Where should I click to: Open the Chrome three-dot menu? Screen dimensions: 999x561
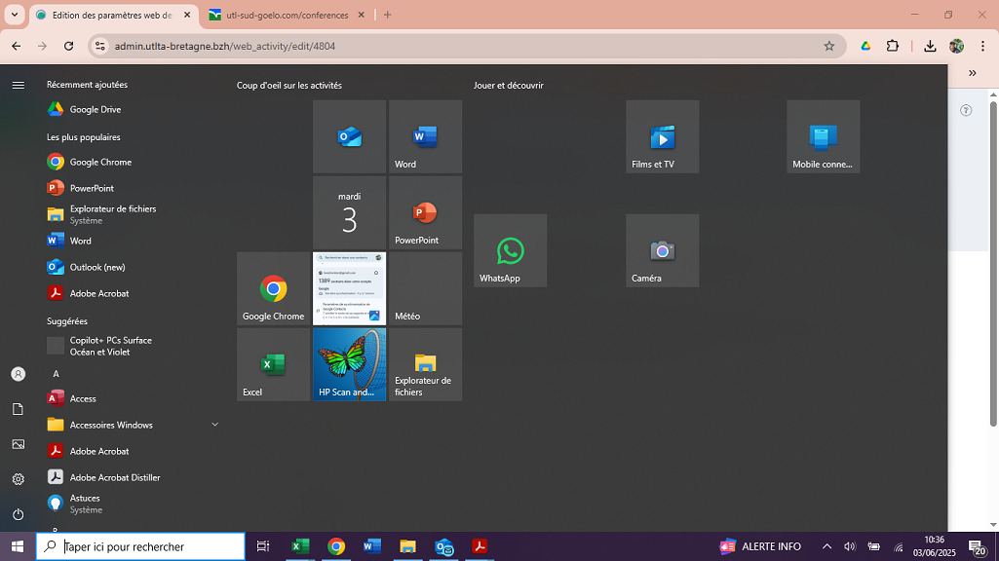click(983, 46)
